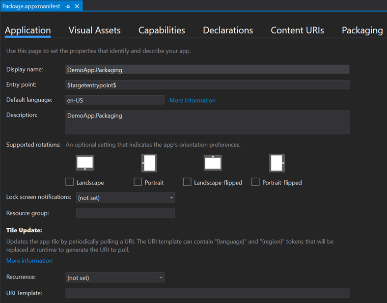Open the Capabilities tab

(x=162, y=30)
